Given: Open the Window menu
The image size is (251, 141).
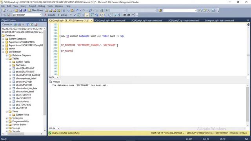Looking at the screenshot, I should click(x=59, y=6).
